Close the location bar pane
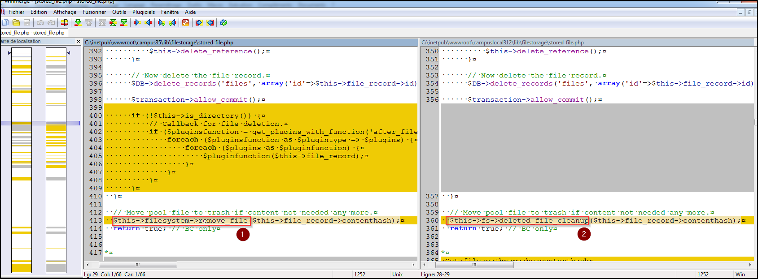 [x=79, y=42]
